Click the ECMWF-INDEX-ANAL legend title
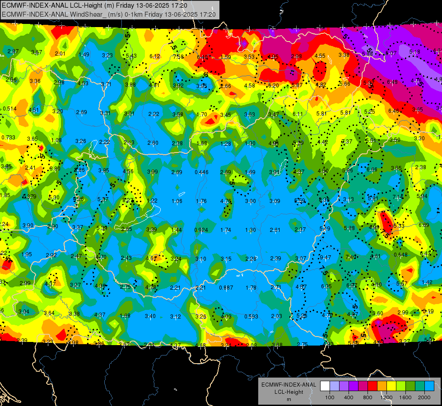The height and width of the screenshot is (406, 442). pyautogui.click(x=288, y=385)
